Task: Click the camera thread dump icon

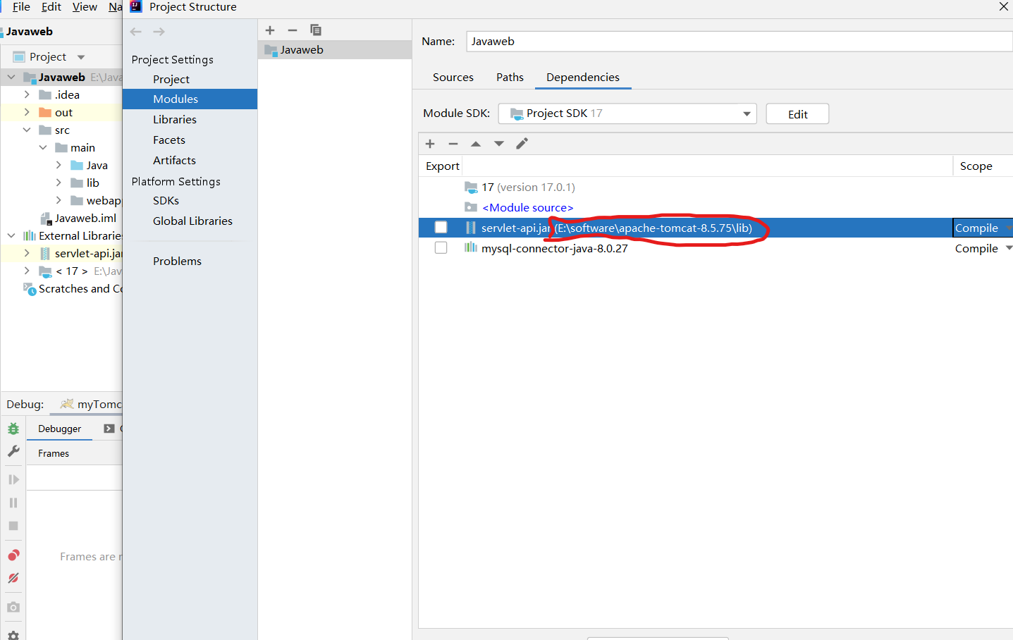Action: click(x=13, y=607)
